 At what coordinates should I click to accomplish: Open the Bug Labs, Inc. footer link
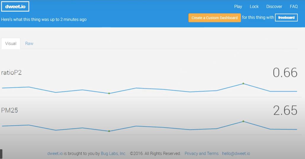113,153
